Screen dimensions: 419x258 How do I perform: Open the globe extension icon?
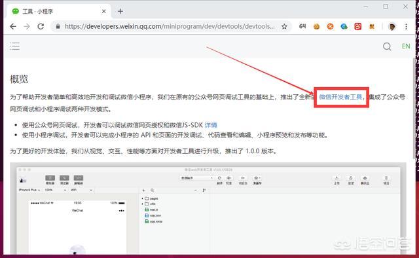(344, 26)
